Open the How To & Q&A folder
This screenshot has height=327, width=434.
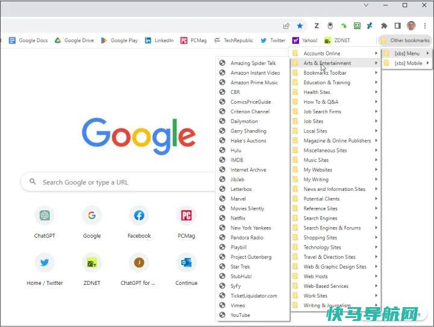coord(335,102)
